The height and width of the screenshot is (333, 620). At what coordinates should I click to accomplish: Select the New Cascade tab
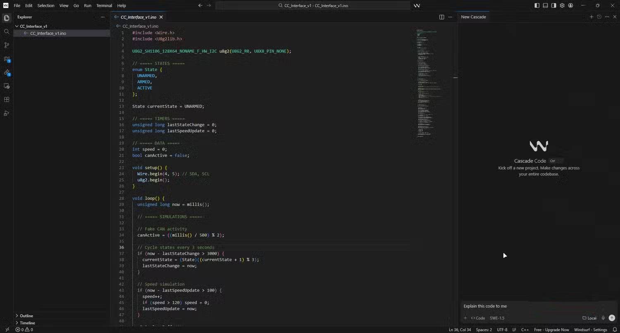pyautogui.click(x=473, y=17)
